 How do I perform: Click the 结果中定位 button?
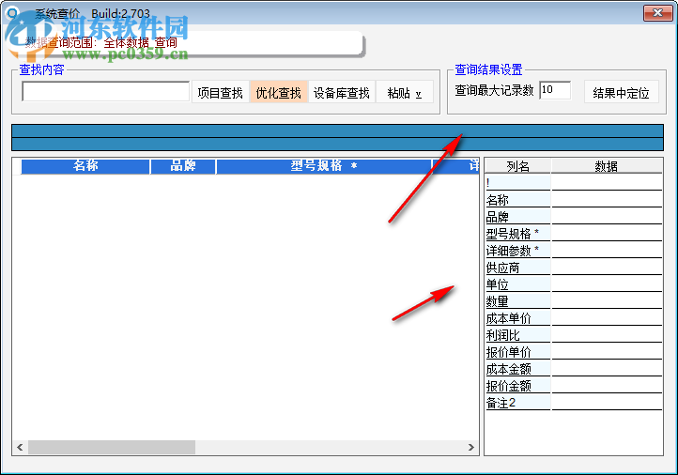tap(621, 92)
